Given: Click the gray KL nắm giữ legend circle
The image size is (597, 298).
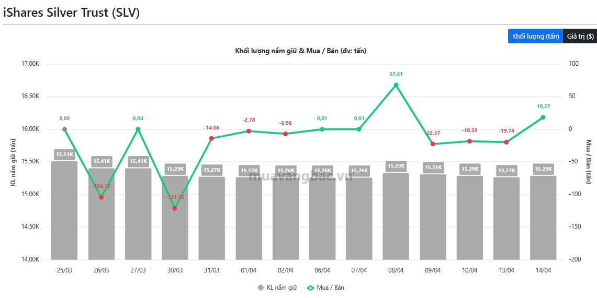Looking at the screenshot, I should 261,288.
